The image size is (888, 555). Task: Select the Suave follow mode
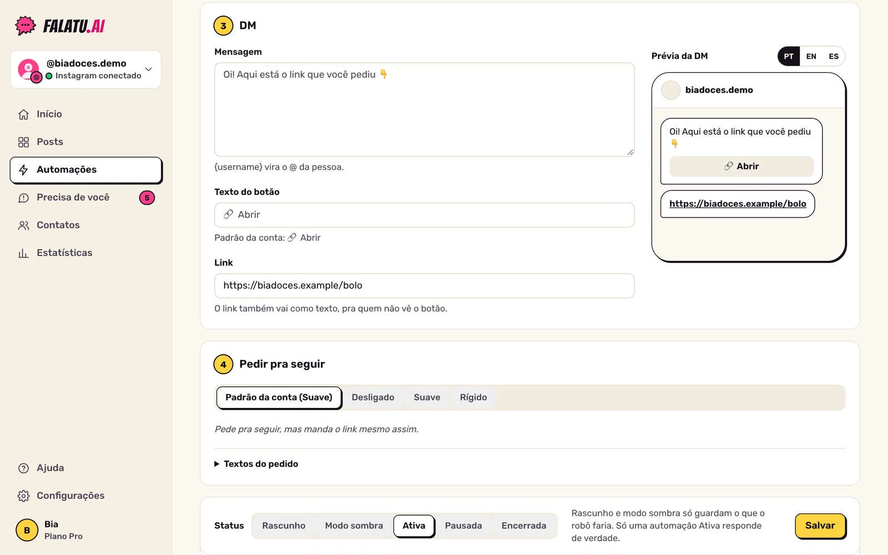click(427, 397)
